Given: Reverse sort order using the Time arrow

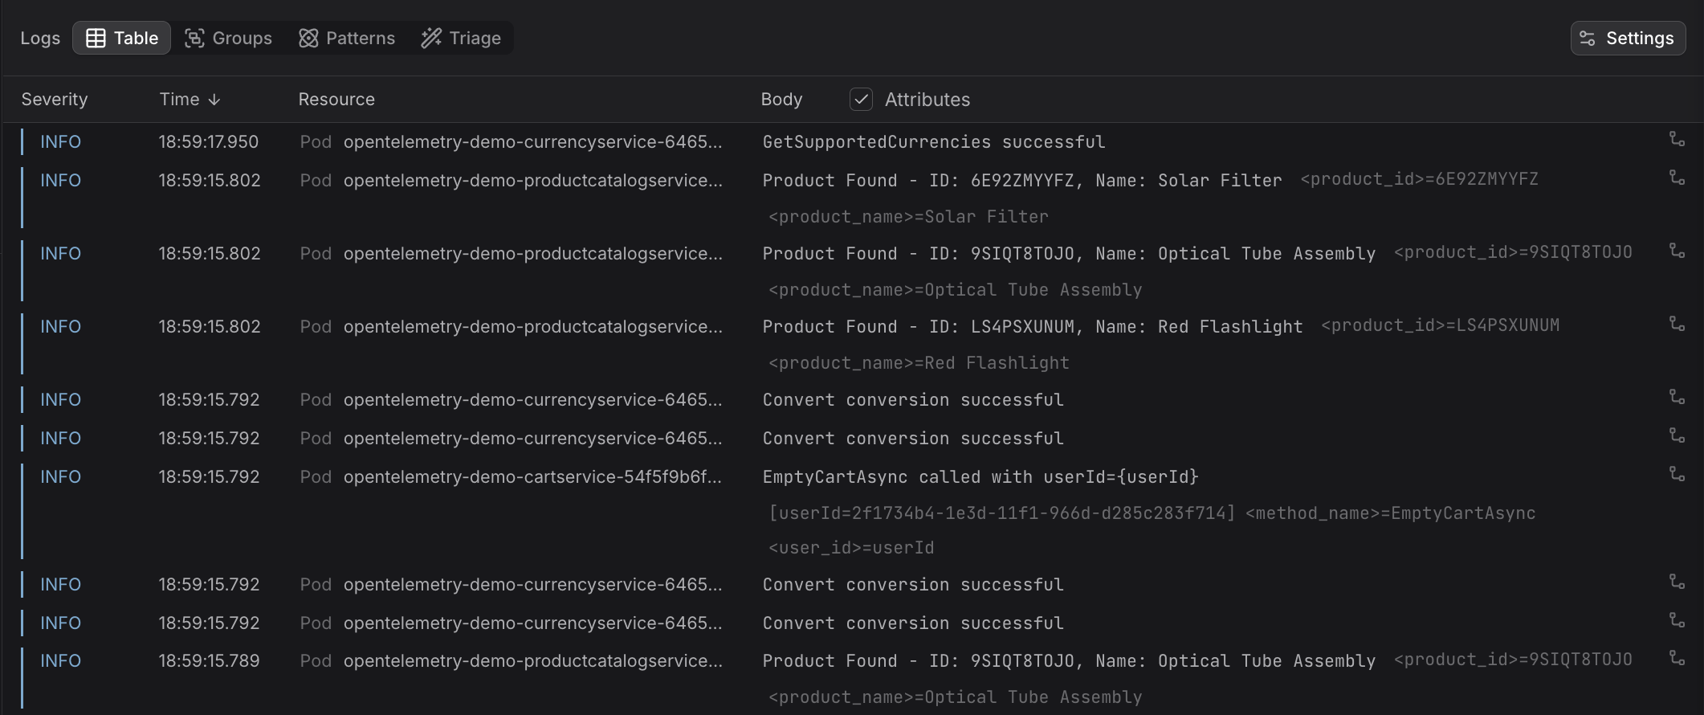Looking at the screenshot, I should click(x=214, y=99).
